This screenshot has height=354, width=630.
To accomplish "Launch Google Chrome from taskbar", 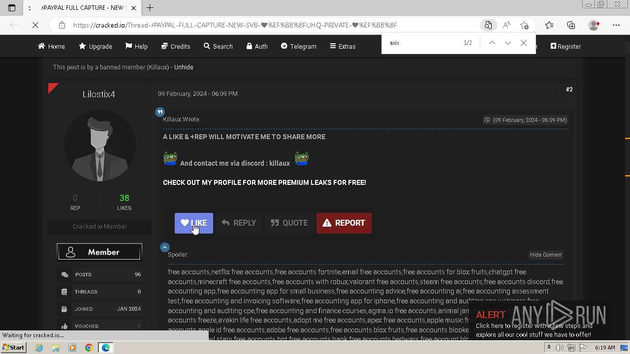I will (x=89, y=348).
